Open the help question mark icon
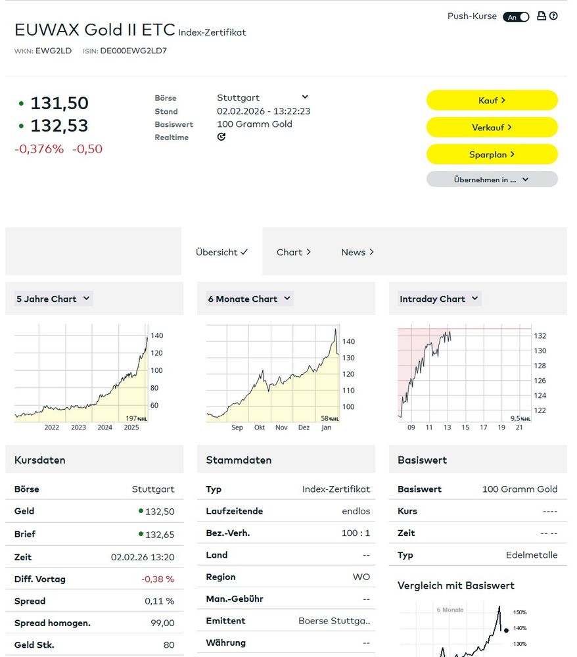This screenshot has height=657, width=577. (x=553, y=16)
